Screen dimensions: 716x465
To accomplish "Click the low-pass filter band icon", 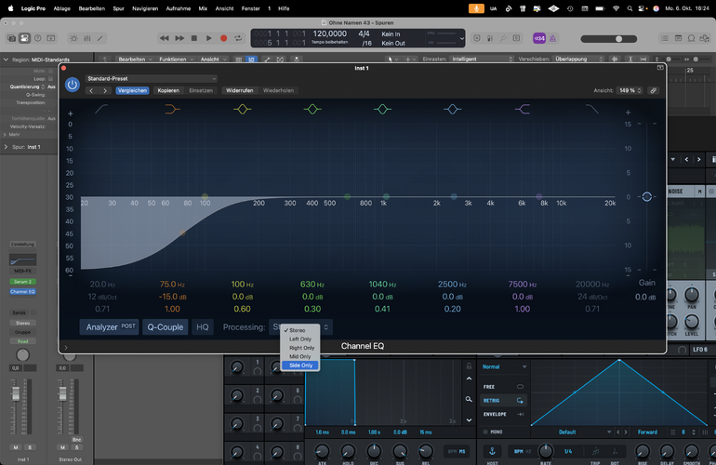I will (592, 110).
